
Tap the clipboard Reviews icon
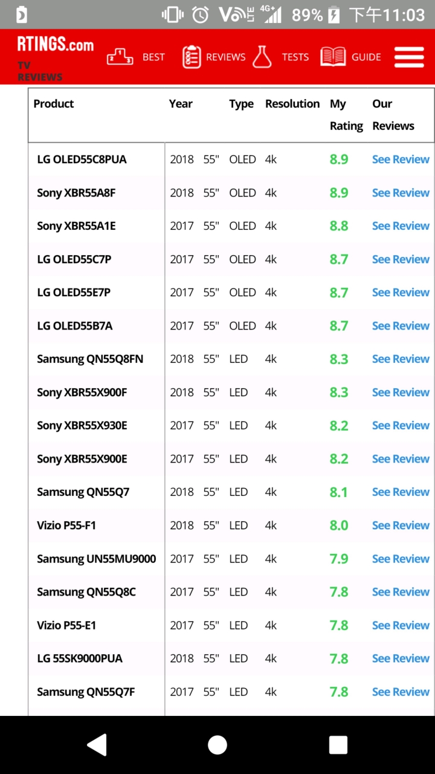[192, 57]
